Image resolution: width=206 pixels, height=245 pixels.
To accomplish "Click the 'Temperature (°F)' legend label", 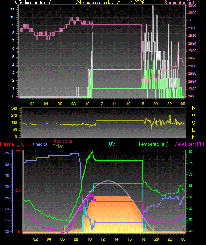I will click(x=155, y=144).
